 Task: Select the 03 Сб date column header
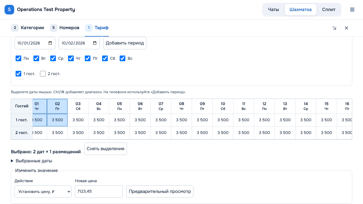point(78,106)
